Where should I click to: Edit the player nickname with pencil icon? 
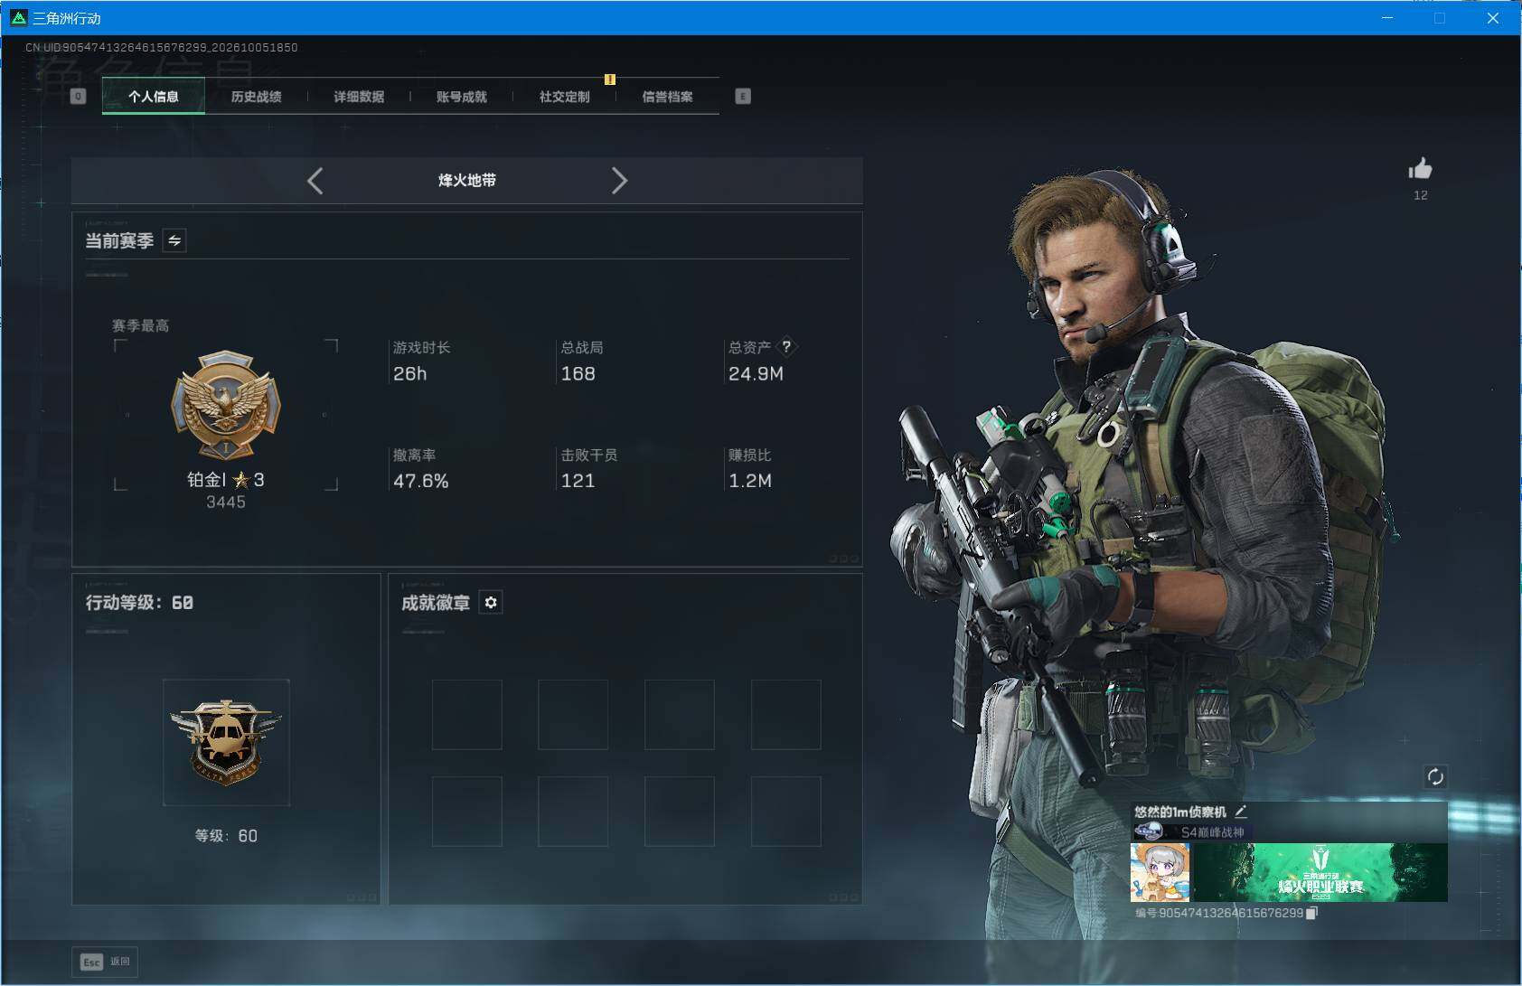tap(1241, 812)
